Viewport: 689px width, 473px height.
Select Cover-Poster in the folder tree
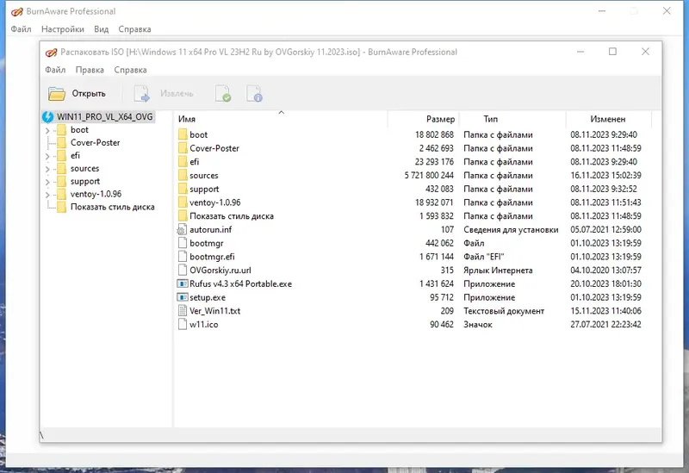click(95, 143)
